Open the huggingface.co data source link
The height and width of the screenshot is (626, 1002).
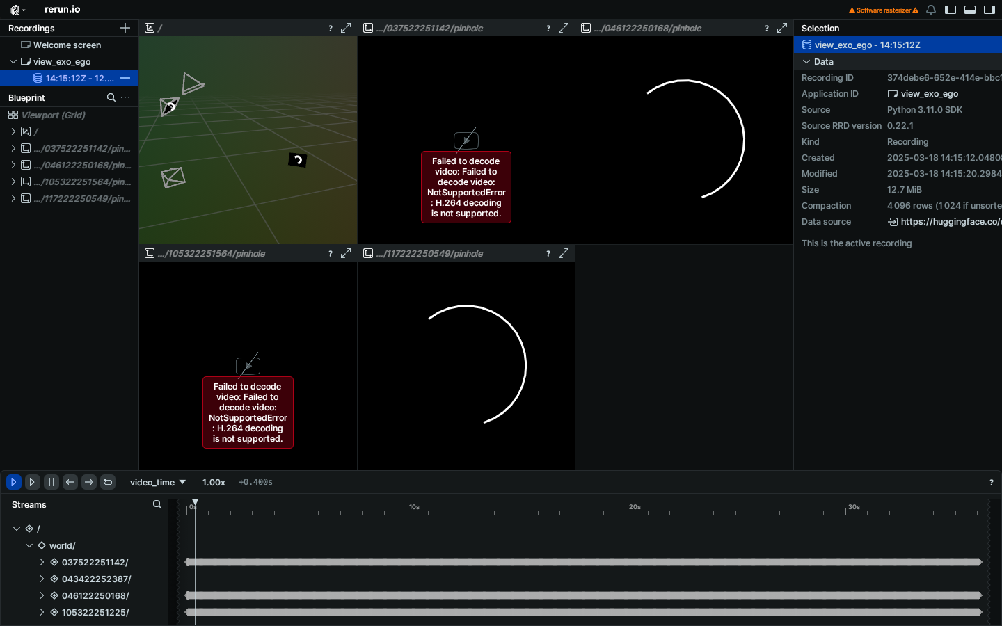(944, 222)
